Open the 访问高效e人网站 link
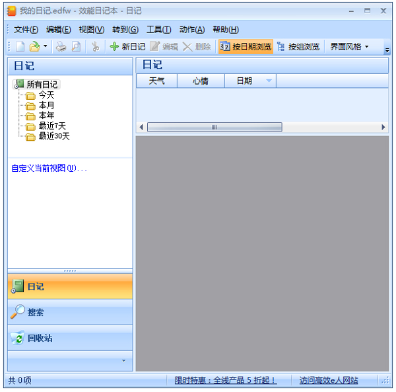 pos(329,380)
